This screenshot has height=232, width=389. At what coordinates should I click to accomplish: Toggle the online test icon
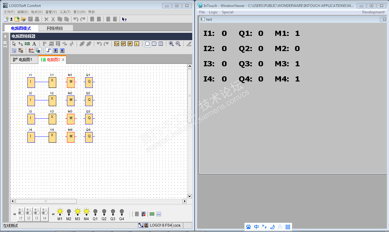pos(38,50)
